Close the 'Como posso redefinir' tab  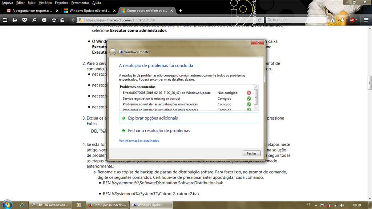coord(171,11)
